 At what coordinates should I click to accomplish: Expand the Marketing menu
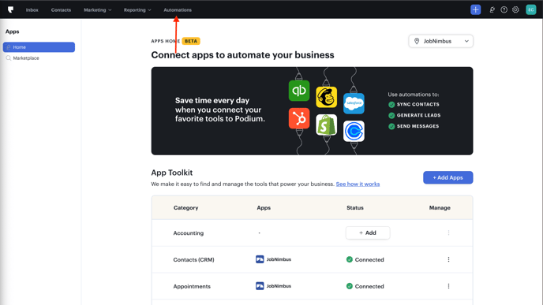97,10
